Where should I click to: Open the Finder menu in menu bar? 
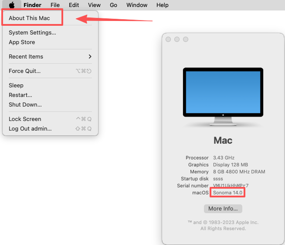click(x=32, y=5)
